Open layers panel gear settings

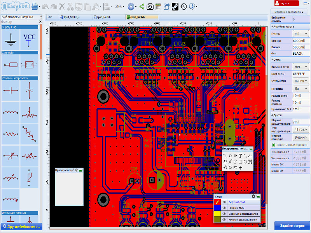253,196
